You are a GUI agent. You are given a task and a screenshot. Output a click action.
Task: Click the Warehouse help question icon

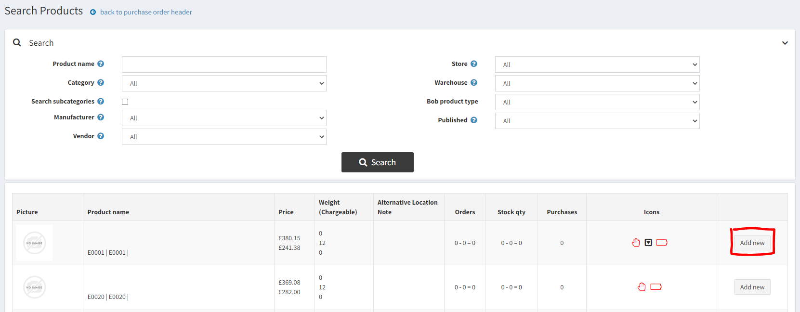tap(474, 82)
